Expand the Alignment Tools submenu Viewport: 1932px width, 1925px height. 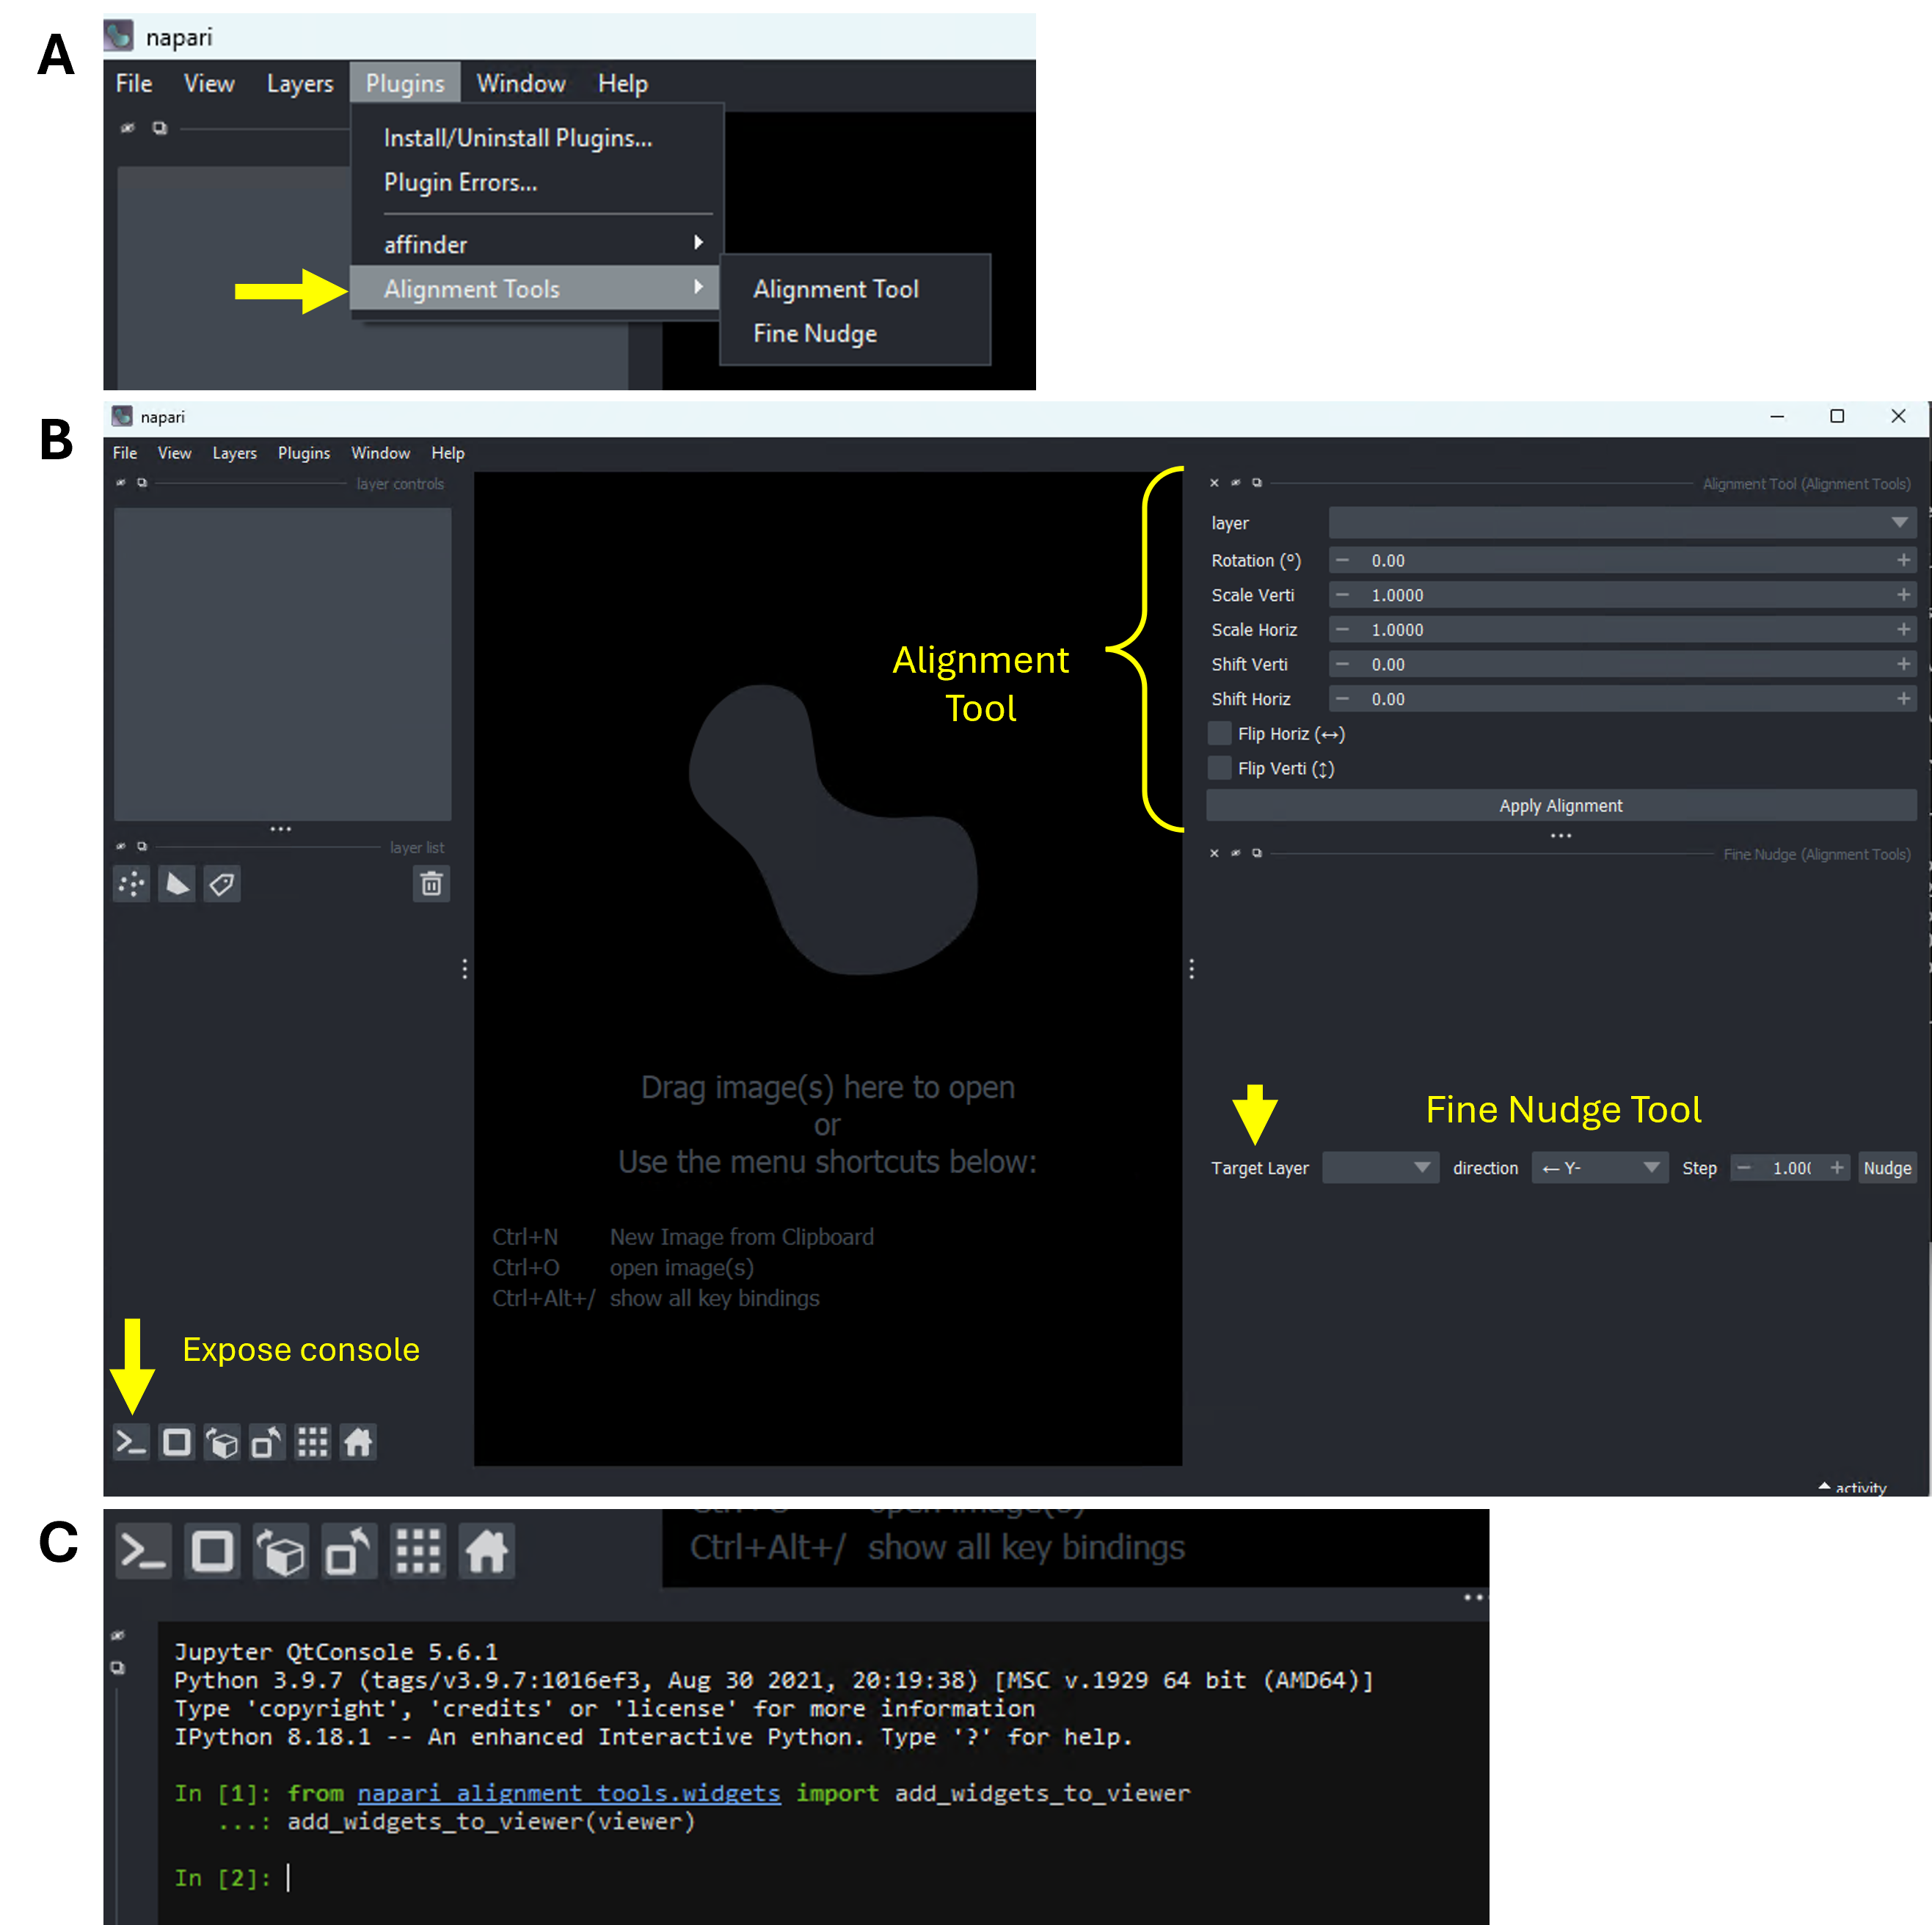click(535, 289)
